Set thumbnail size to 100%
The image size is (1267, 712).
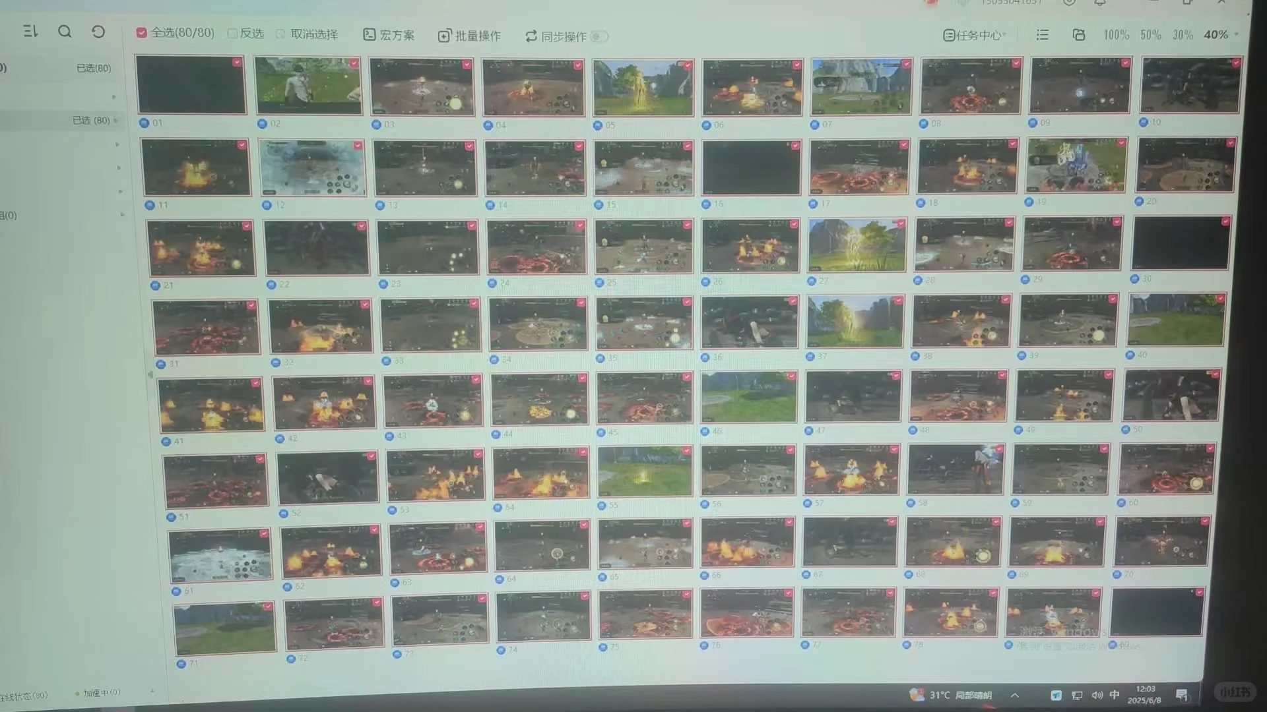point(1116,35)
